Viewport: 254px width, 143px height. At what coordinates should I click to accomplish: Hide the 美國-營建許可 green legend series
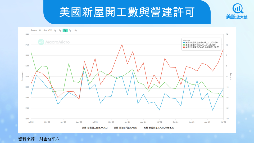coord(123,128)
